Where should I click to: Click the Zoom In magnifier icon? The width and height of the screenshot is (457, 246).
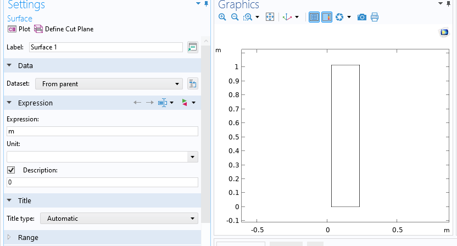point(222,18)
